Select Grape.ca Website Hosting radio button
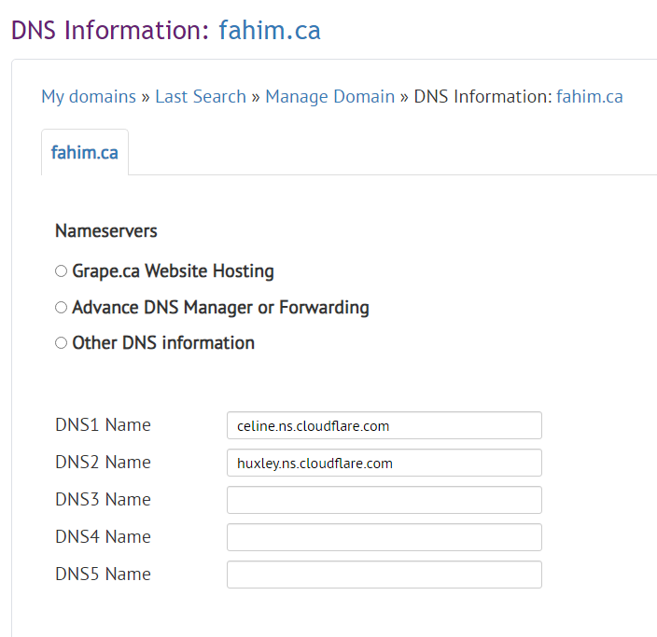This screenshot has width=657, height=637. (62, 271)
